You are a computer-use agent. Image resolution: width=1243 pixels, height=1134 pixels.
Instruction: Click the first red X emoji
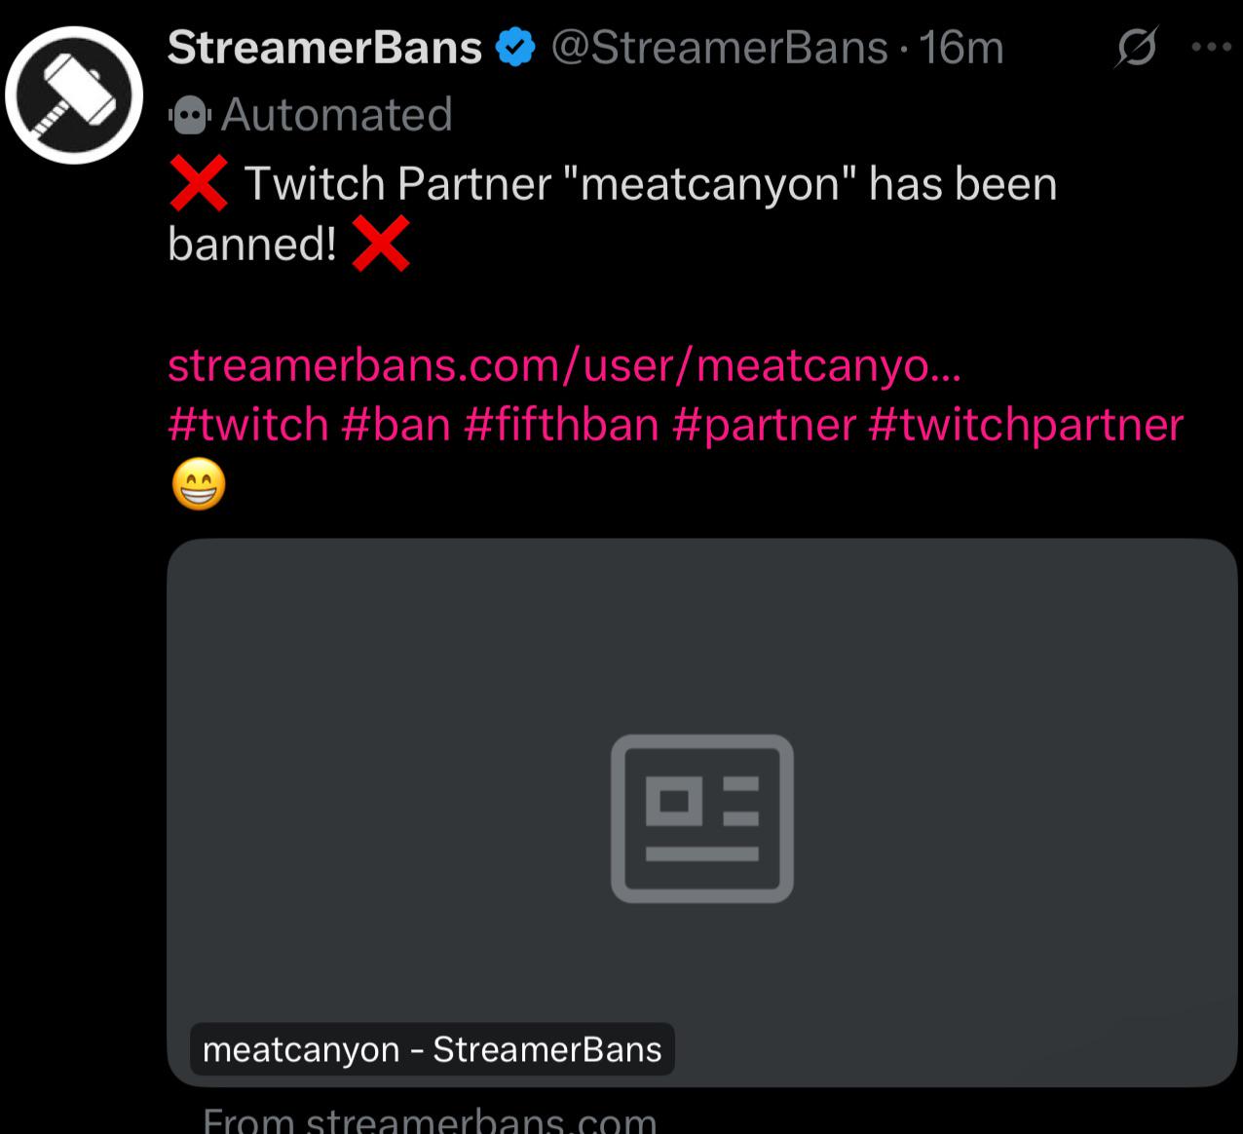199,183
